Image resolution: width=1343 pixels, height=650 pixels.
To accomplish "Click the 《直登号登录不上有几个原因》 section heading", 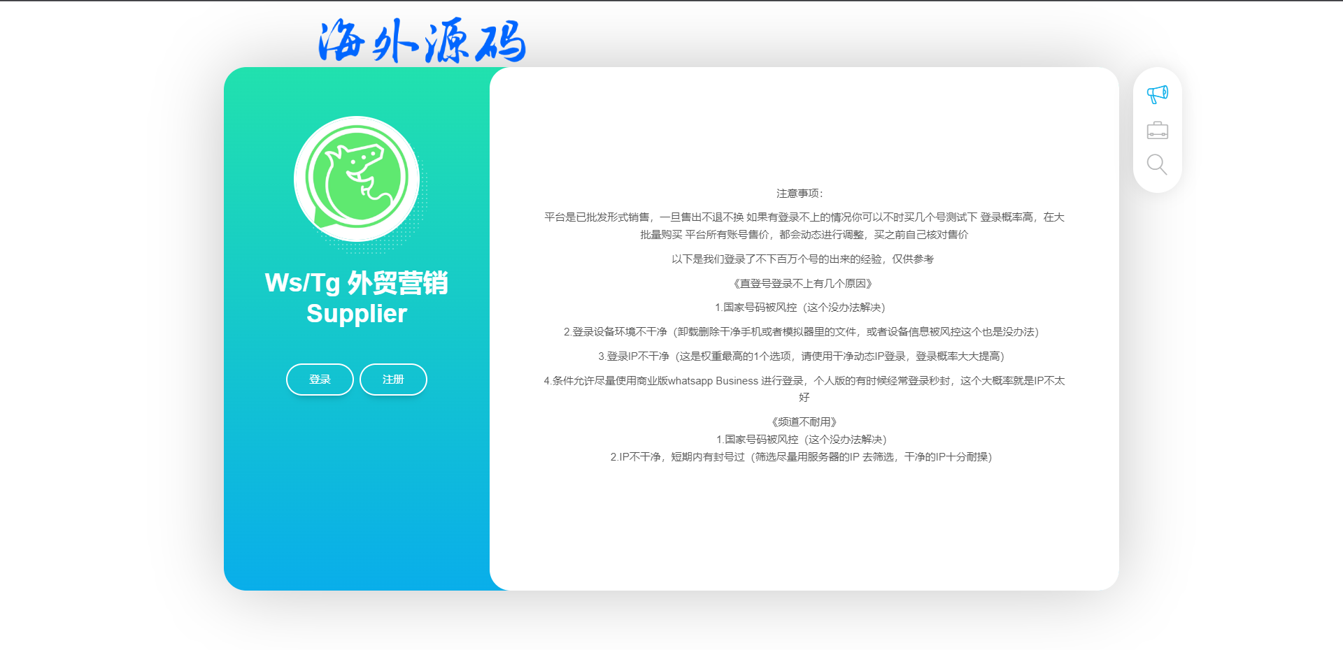I will (803, 284).
